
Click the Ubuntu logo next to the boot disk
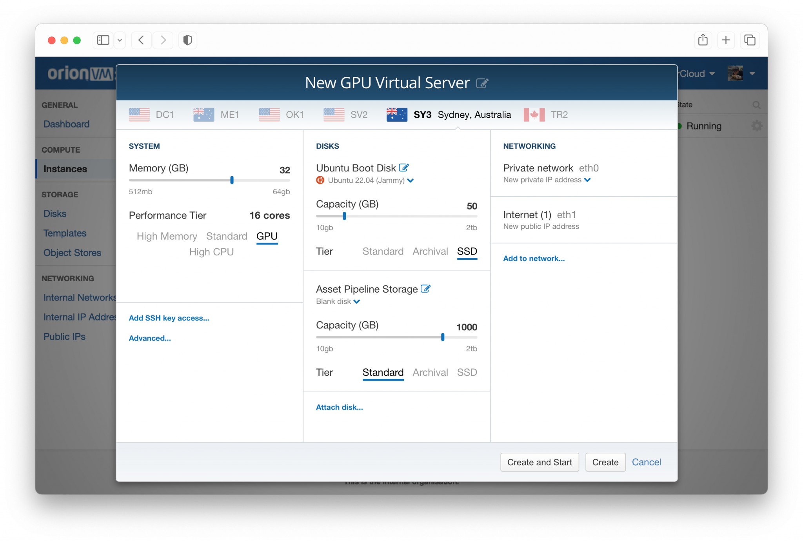(320, 180)
